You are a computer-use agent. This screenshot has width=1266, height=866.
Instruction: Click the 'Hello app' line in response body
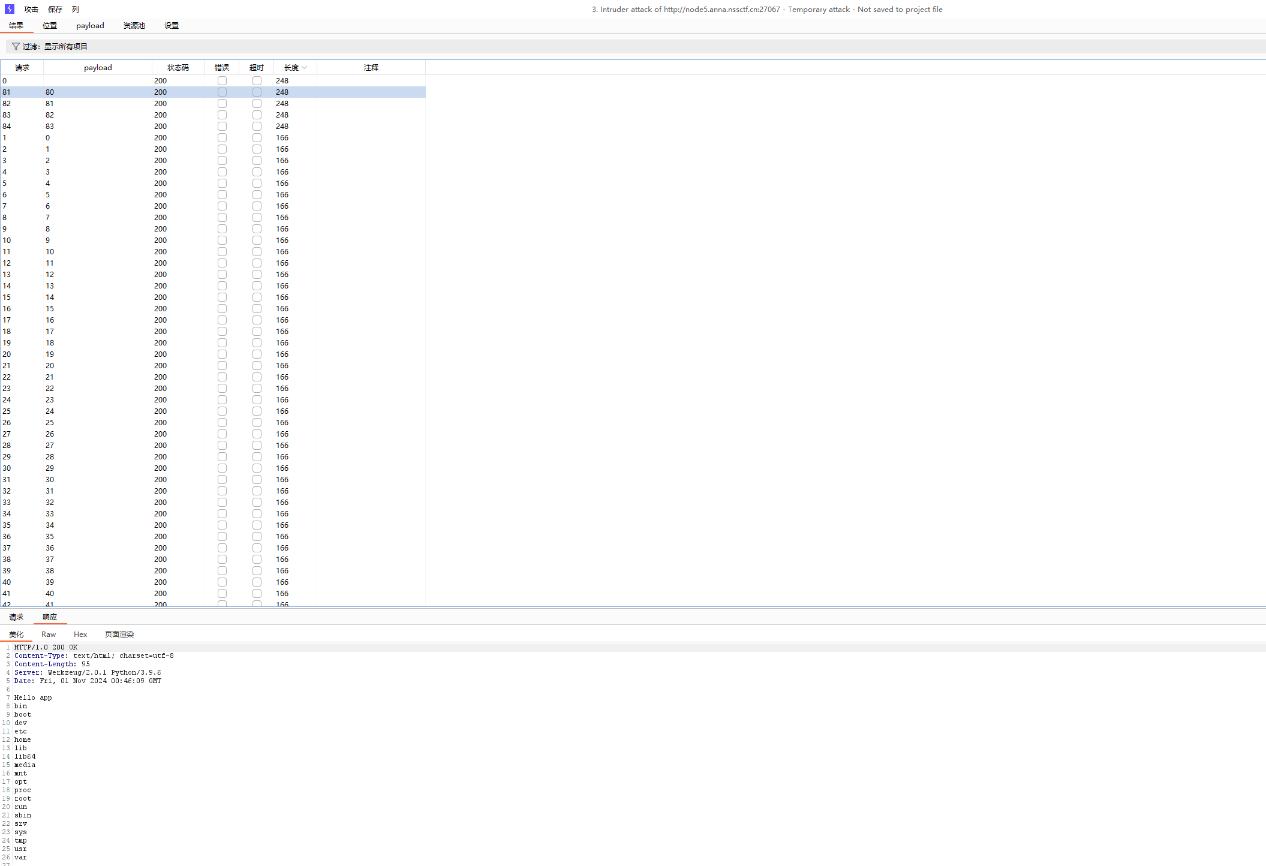pos(33,697)
